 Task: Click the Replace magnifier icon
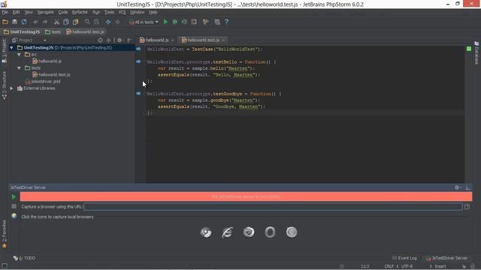click(x=97, y=22)
